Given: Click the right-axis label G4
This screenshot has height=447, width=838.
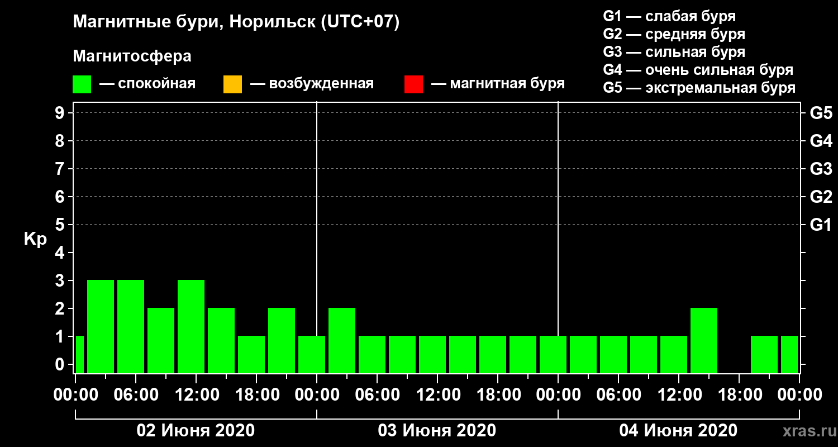Looking at the screenshot, I should [821, 141].
